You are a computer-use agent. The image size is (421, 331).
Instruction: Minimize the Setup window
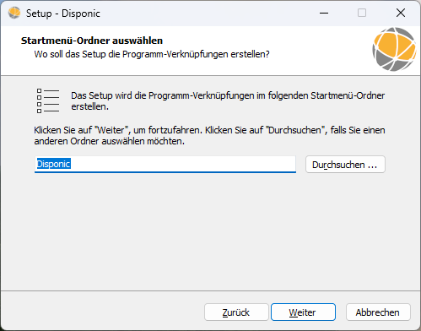point(324,13)
